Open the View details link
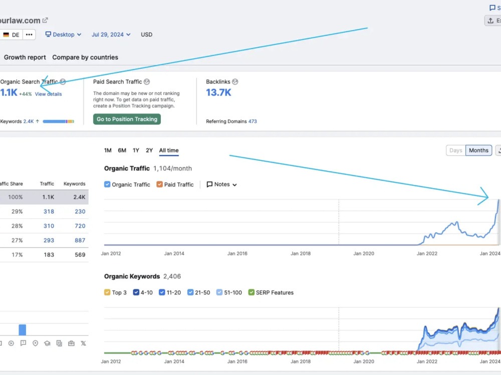The width and height of the screenshot is (501, 375). 48,94
